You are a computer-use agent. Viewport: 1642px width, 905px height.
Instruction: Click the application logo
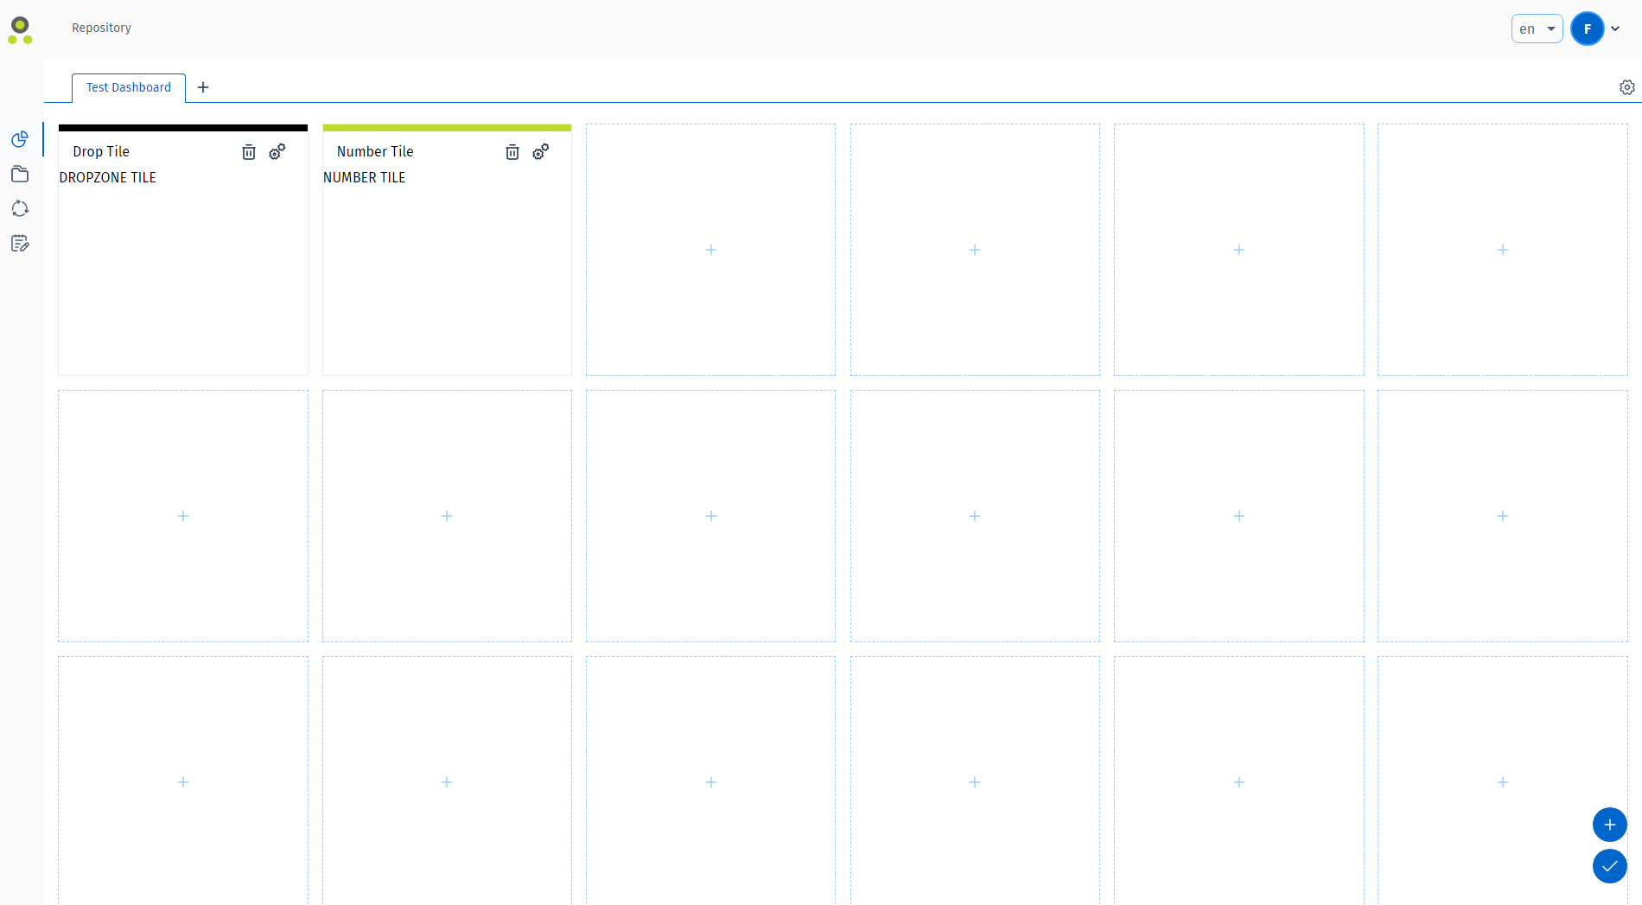pyautogui.click(x=20, y=29)
